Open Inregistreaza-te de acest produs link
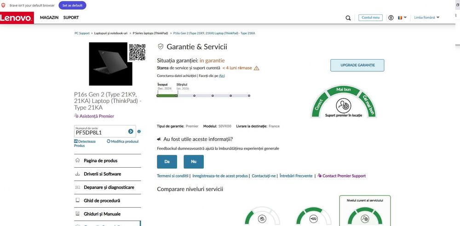This screenshot has width=460, height=226. [x=220, y=176]
